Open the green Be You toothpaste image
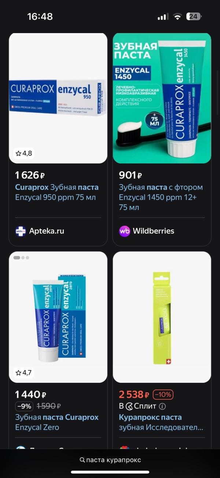Viewport: 220px width, 478px height. [x=162, y=317]
